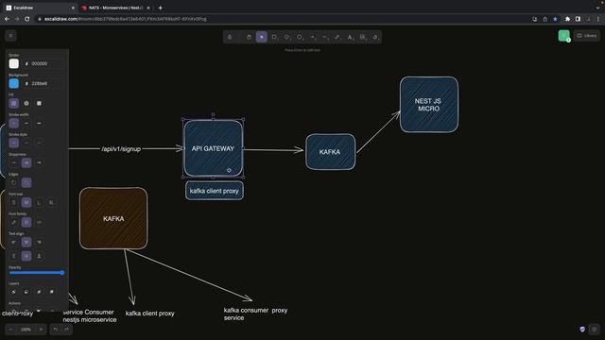This screenshot has height=340, width=605.
Task: Choose cross-hatch fill style
Action: (26, 103)
